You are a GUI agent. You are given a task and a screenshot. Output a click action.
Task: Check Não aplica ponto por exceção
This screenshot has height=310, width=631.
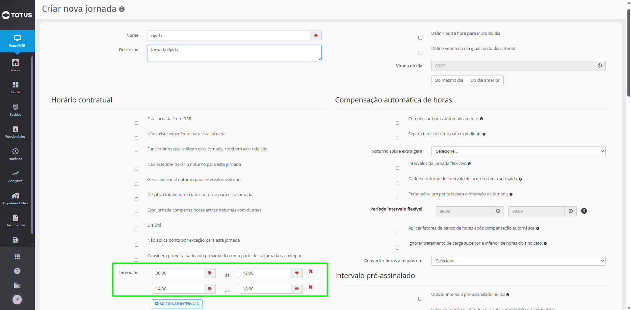point(136,245)
